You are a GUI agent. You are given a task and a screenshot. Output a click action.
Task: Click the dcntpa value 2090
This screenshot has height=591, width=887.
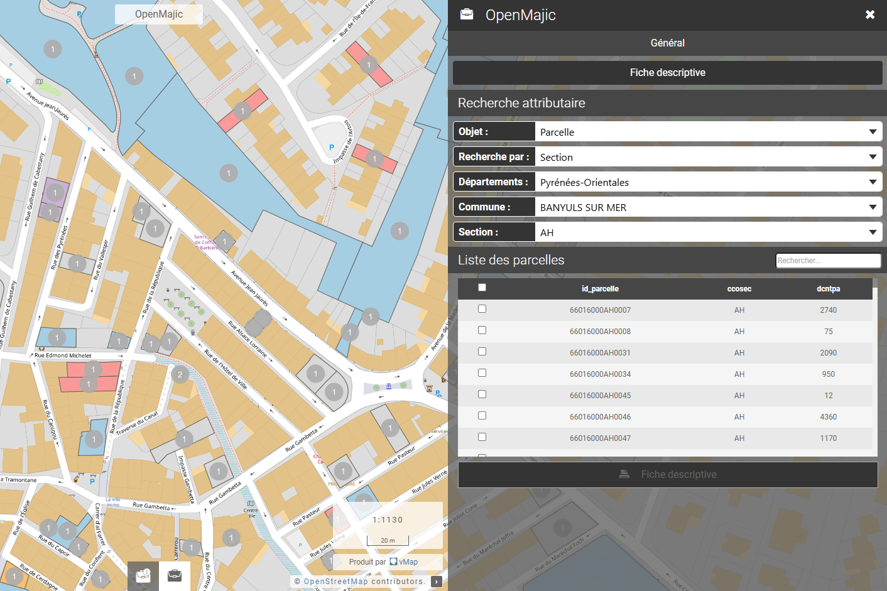click(x=829, y=353)
